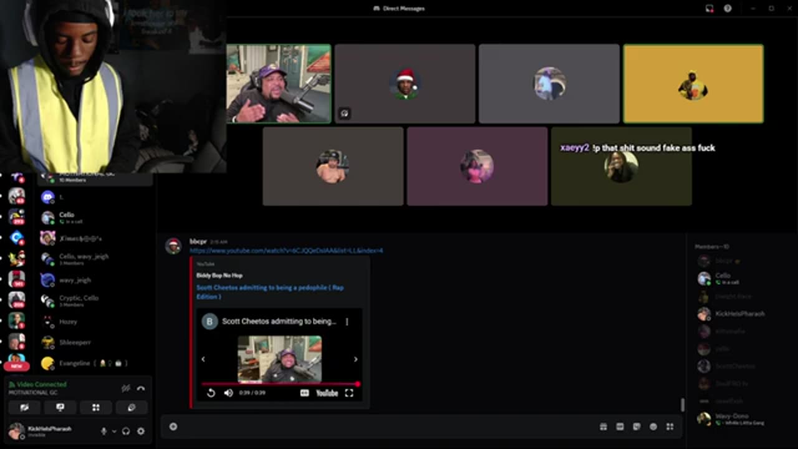Open the emoji picker in message bar

[x=653, y=427]
